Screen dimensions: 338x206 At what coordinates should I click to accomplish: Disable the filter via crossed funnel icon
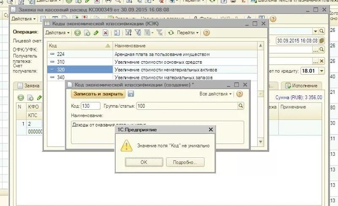click(160, 33)
